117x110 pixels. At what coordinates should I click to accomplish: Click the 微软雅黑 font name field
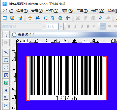[21, 26]
